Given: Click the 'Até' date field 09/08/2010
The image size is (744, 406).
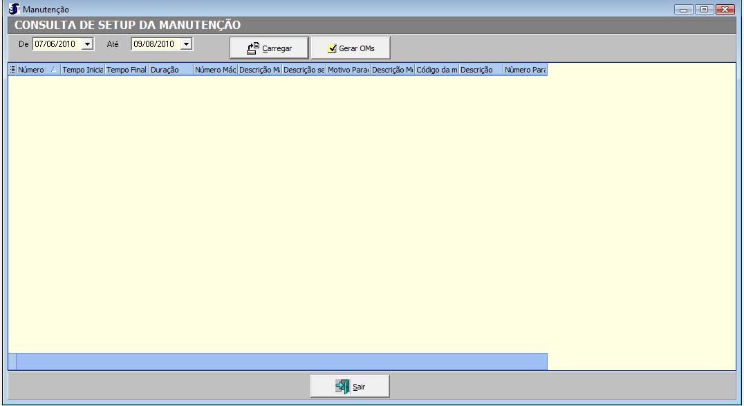Looking at the screenshot, I should click(155, 44).
